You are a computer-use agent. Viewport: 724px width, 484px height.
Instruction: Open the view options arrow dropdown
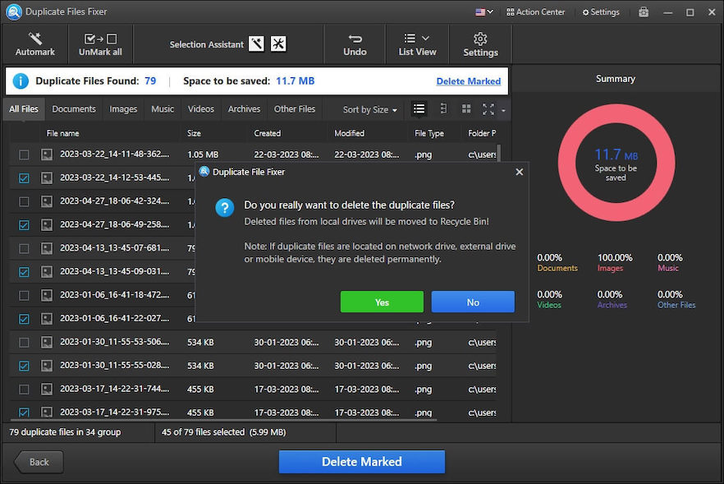(503, 110)
